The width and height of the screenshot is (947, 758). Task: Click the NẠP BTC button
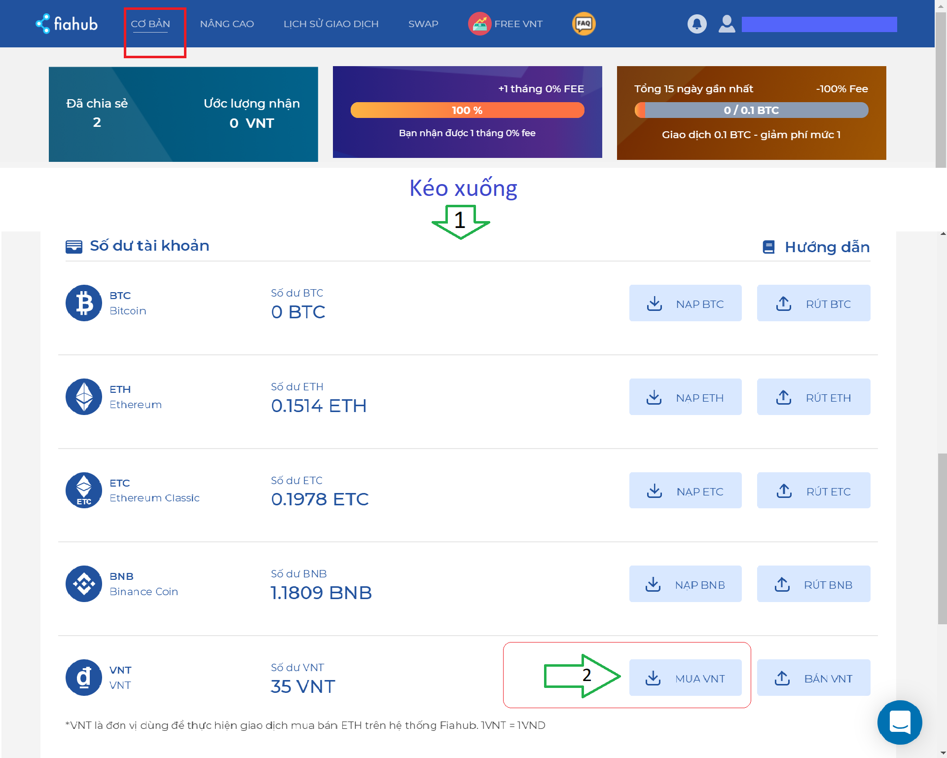coord(685,303)
